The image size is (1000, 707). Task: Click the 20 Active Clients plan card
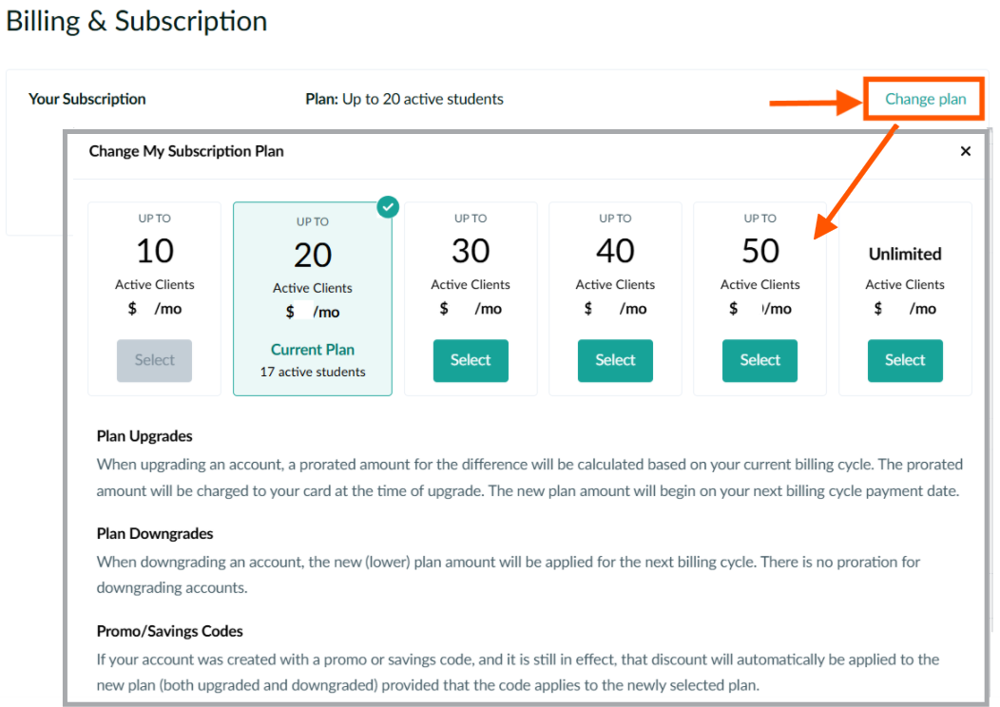pos(313,299)
